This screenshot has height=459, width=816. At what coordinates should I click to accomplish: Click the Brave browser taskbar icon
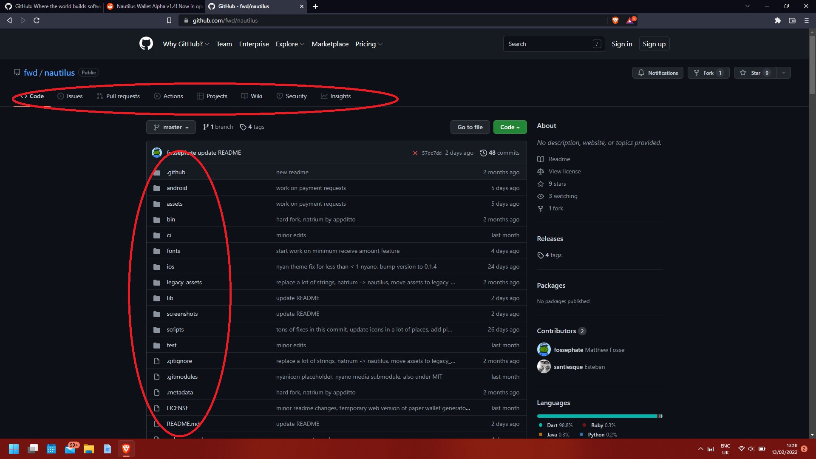coord(126,449)
